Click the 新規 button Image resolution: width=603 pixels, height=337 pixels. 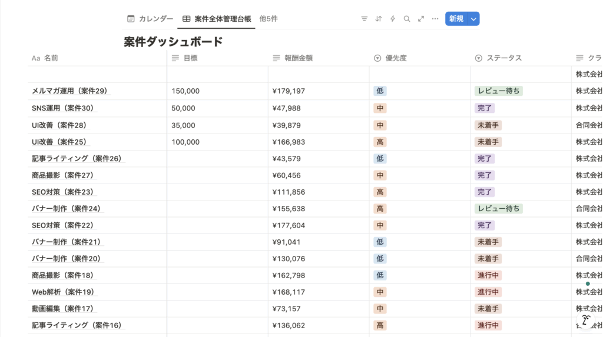point(456,19)
